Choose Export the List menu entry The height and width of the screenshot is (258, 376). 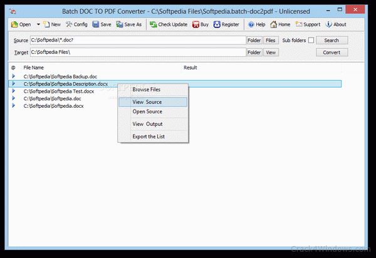(147, 137)
